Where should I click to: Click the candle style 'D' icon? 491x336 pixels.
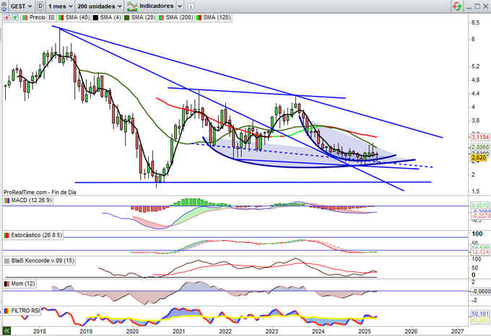pos(40,6)
